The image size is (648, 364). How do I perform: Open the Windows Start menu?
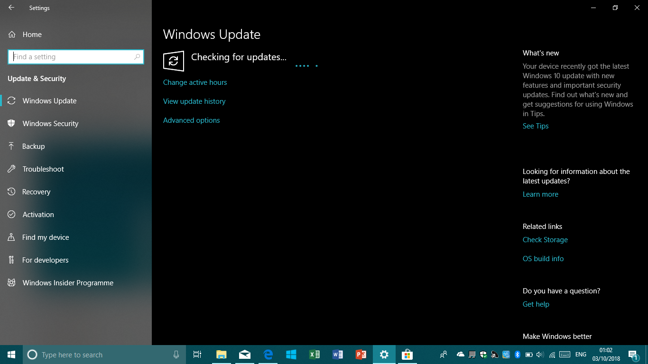point(11,355)
